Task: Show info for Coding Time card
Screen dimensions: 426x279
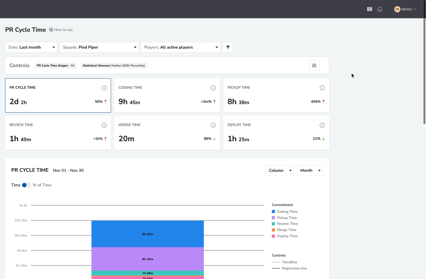Action: click(x=213, y=88)
